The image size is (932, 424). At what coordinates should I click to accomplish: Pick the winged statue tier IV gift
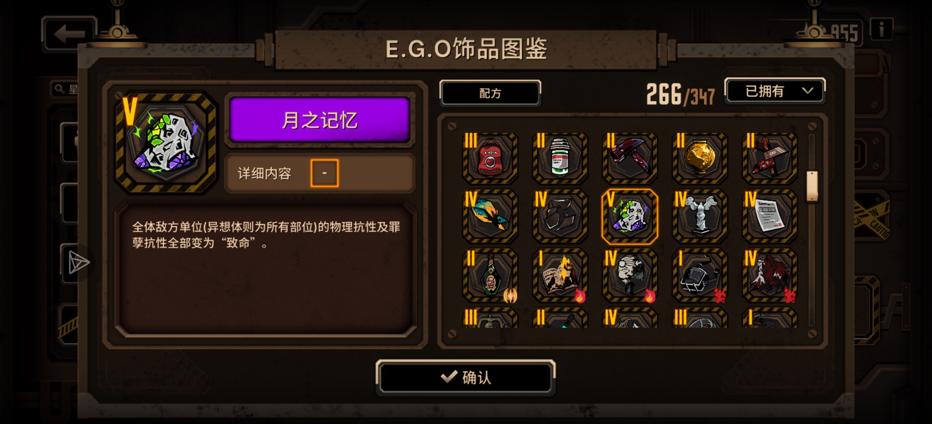(699, 216)
